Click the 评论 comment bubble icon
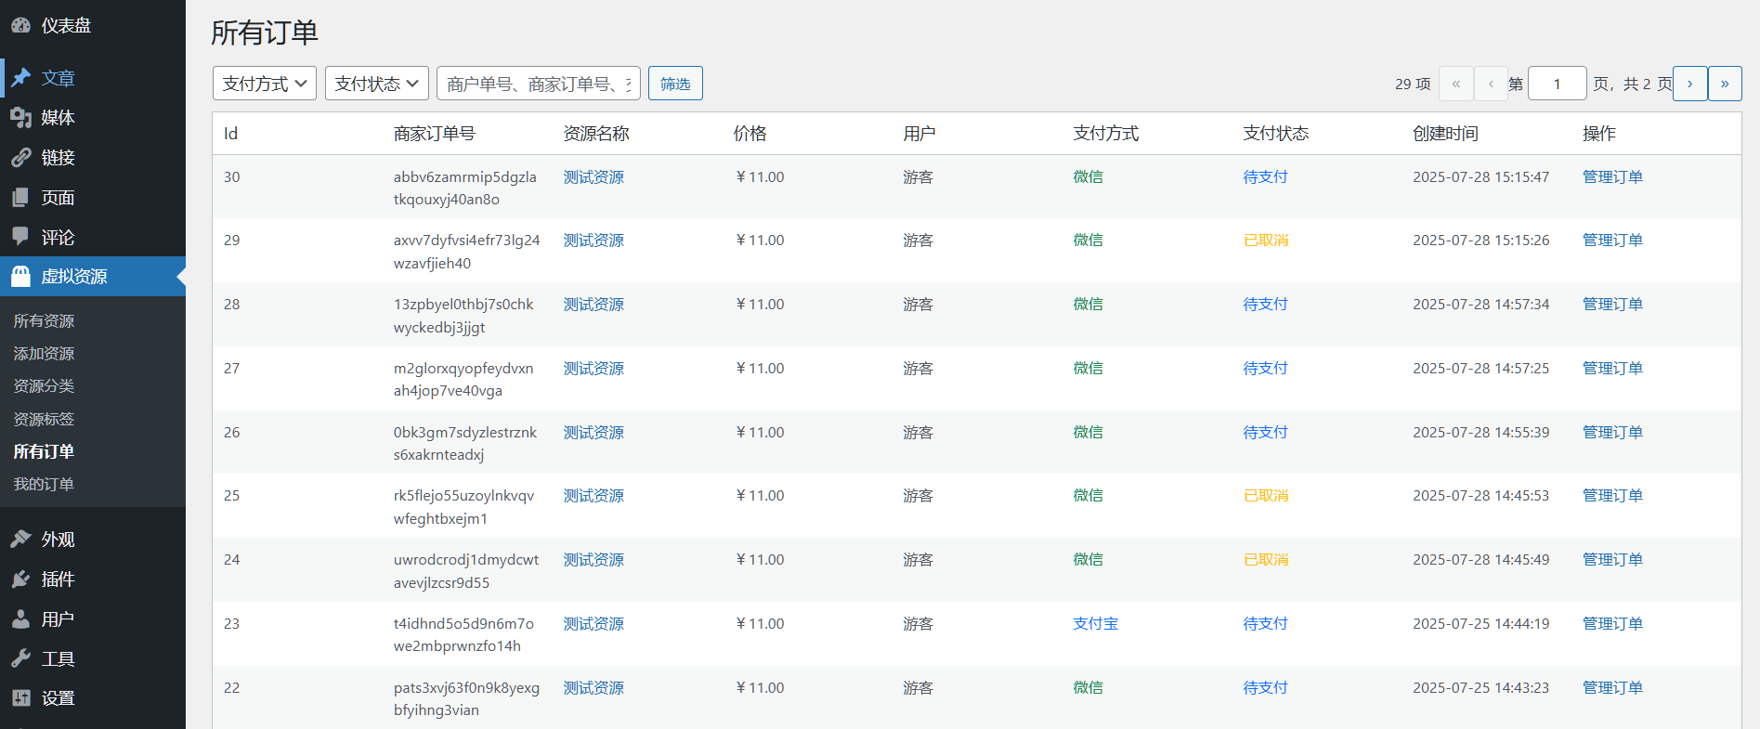The image size is (1760, 729). pos(20,237)
